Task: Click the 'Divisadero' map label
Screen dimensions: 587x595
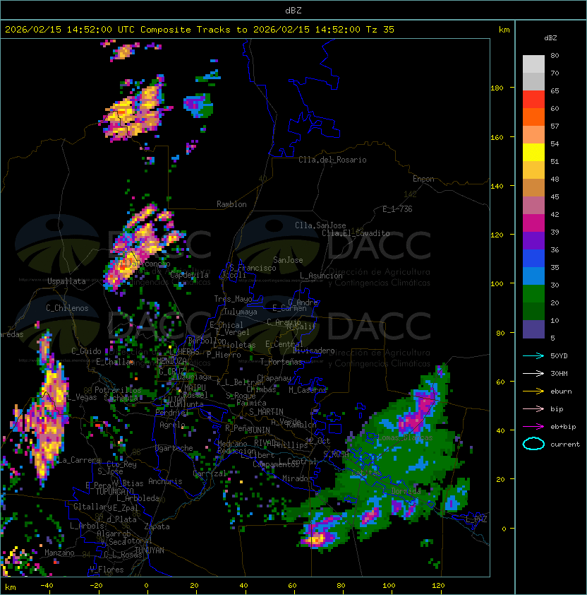Action: coord(313,350)
